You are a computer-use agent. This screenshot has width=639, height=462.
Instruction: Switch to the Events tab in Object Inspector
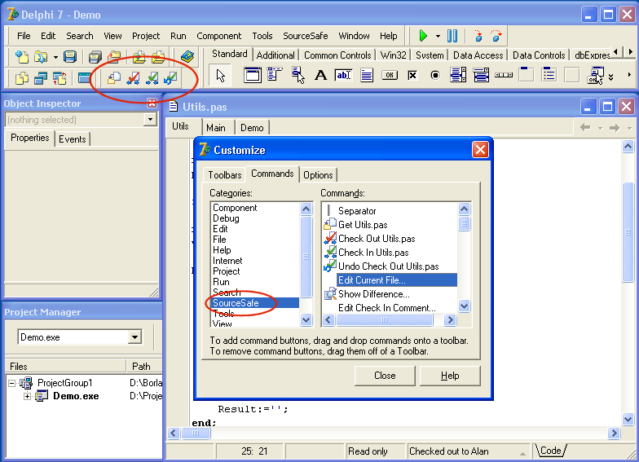73,139
